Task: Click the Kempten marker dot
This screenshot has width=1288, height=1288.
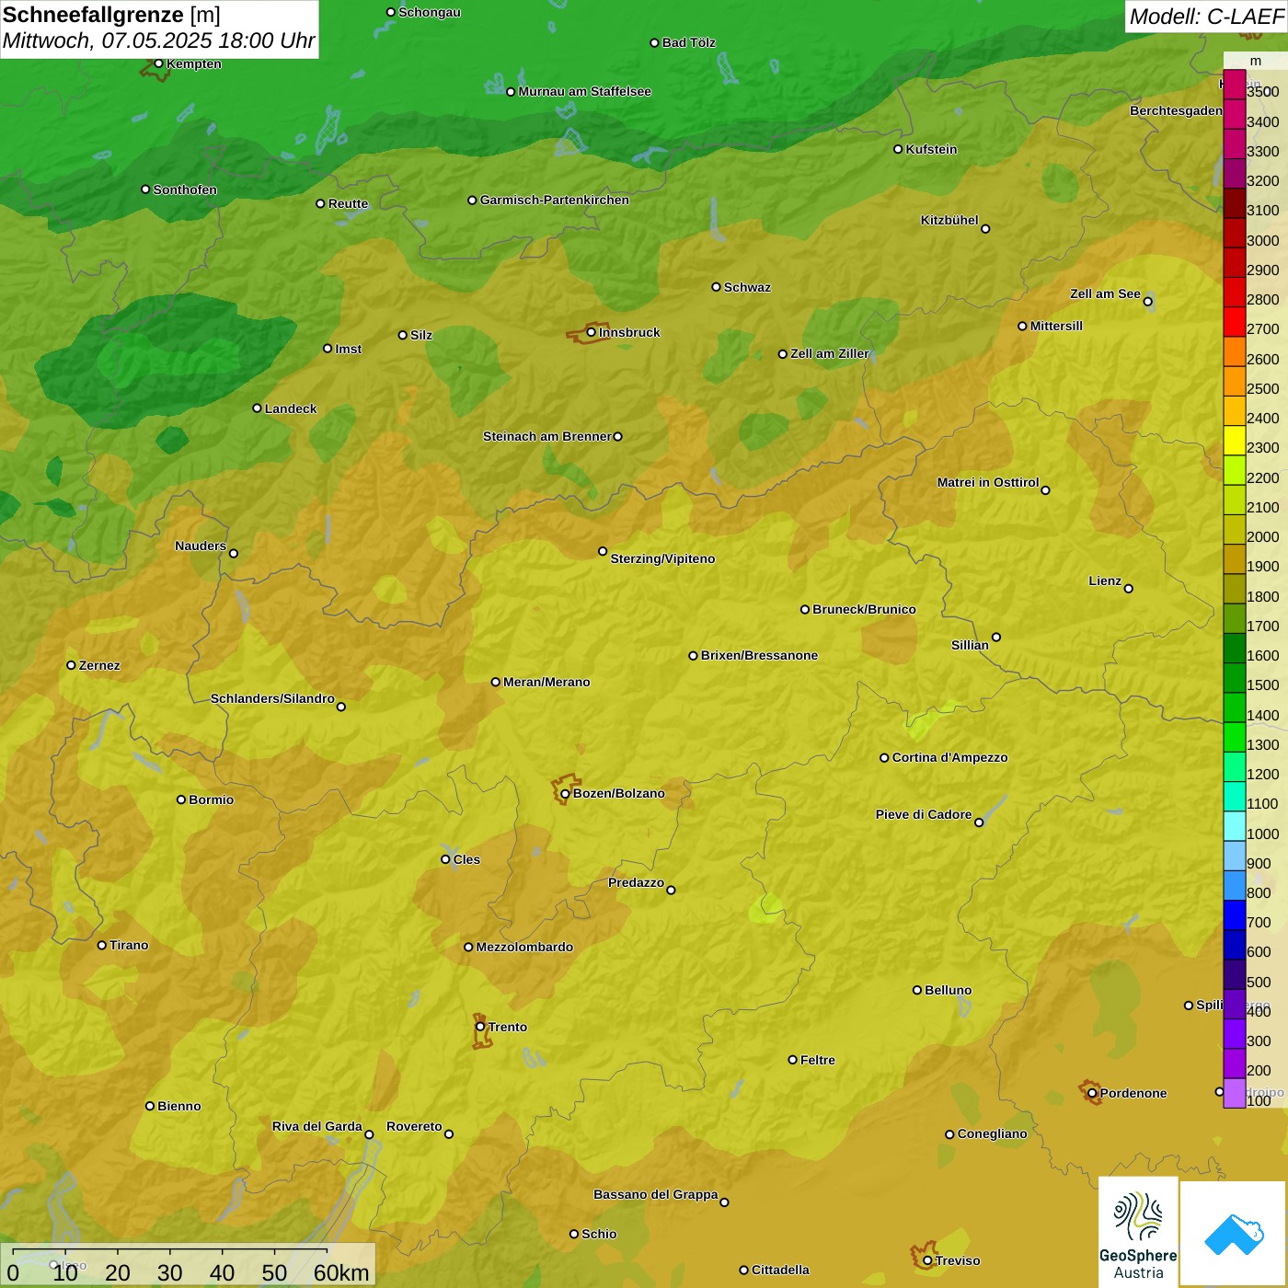Action: pos(158,63)
